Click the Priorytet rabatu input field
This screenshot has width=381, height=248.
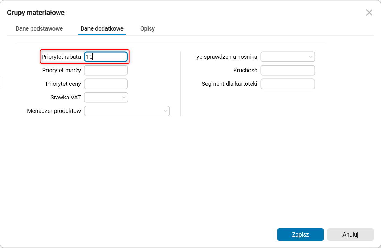106,57
